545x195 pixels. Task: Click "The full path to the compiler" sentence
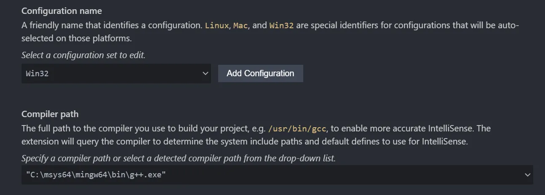point(80,128)
